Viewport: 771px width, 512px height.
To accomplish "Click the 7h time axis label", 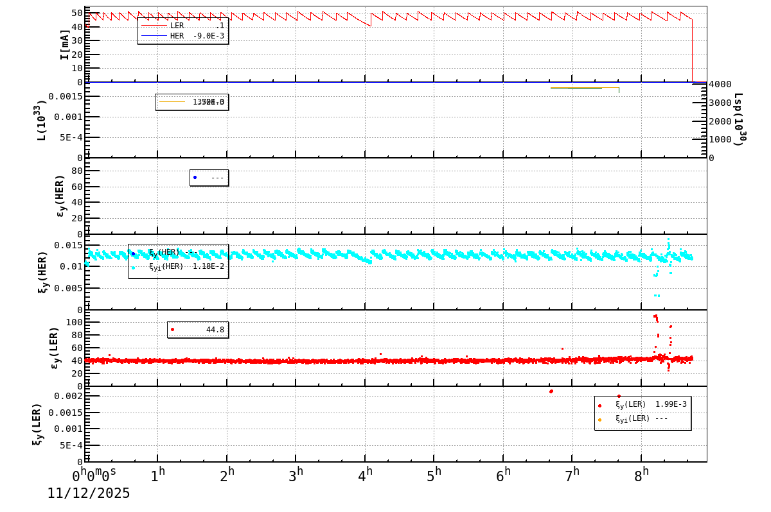I will (x=572, y=475).
